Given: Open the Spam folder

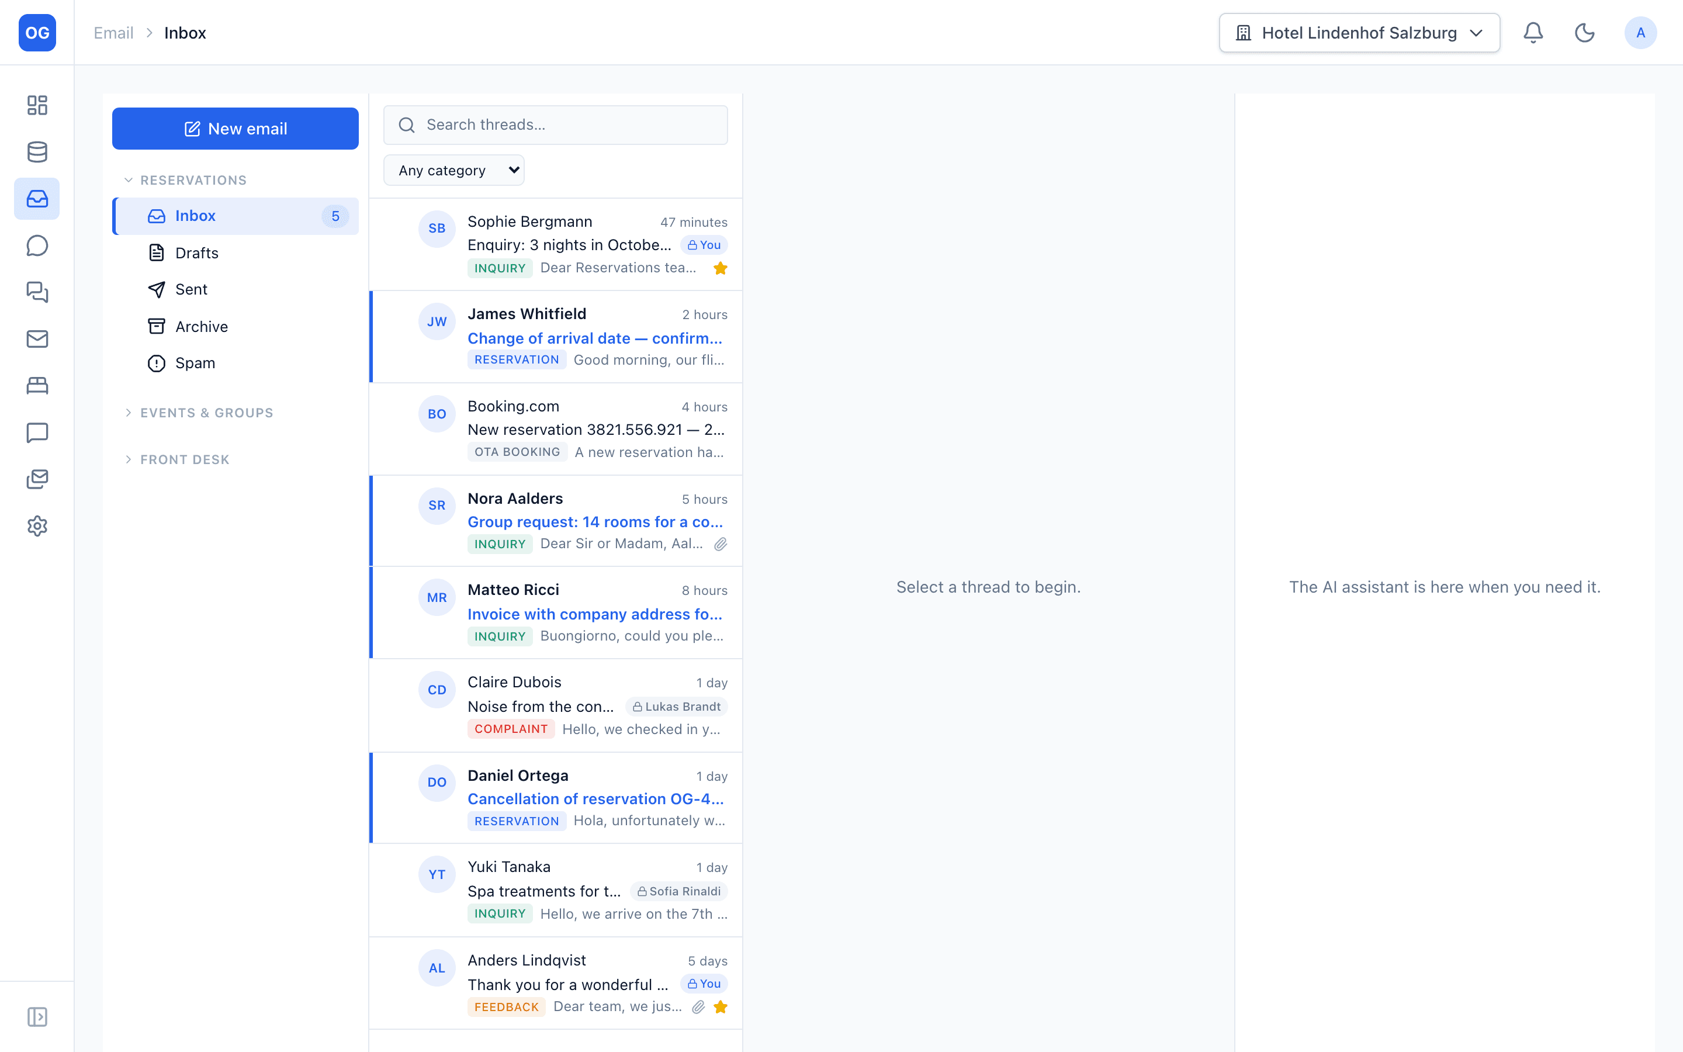Looking at the screenshot, I should pyautogui.click(x=235, y=363).
